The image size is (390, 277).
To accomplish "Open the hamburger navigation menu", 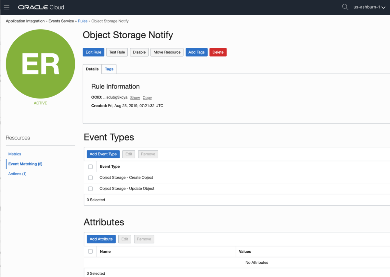I will pos(6,7).
